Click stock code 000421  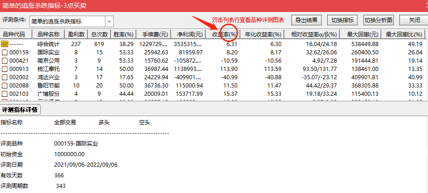pyautogui.click(x=19, y=60)
